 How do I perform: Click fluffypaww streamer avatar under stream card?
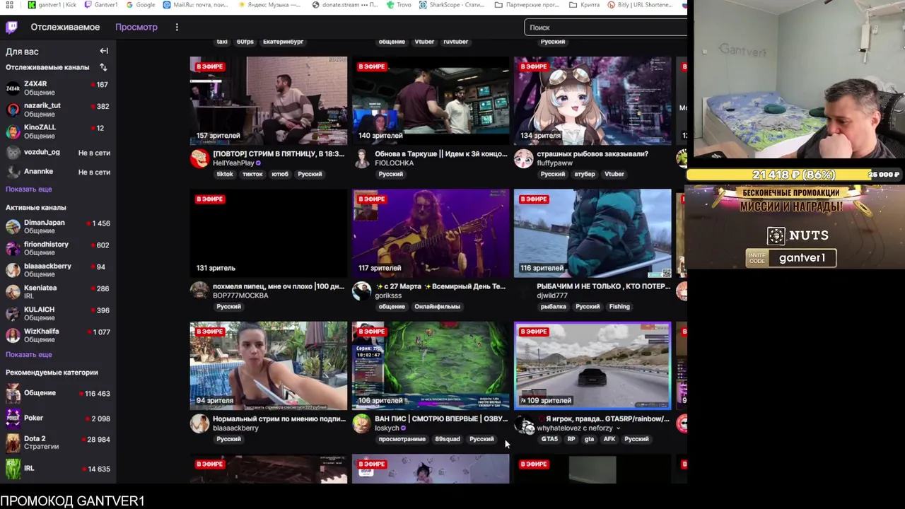(x=523, y=158)
